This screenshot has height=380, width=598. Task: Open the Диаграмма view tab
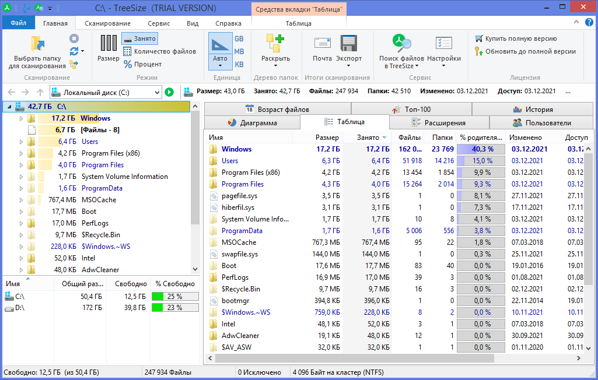point(252,123)
